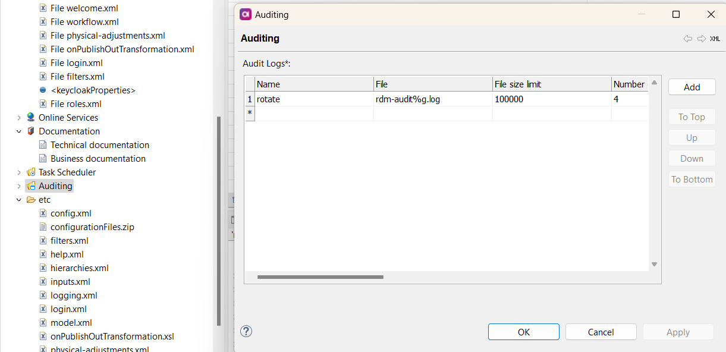Click the hierarchies.xml file icon

click(43, 268)
